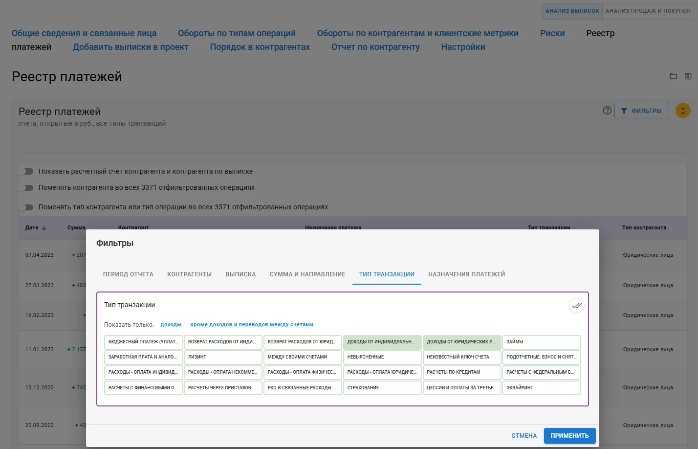
Task: Click the sort arrow next to Дата
Action: click(44, 228)
